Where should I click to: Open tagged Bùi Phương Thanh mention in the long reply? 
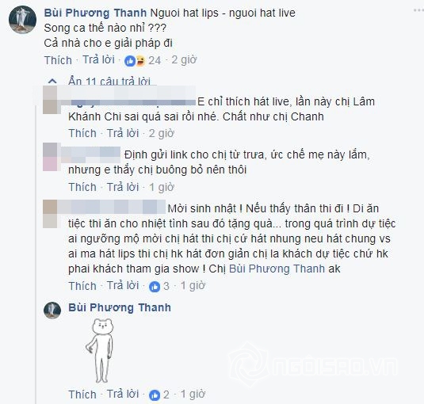click(x=277, y=269)
